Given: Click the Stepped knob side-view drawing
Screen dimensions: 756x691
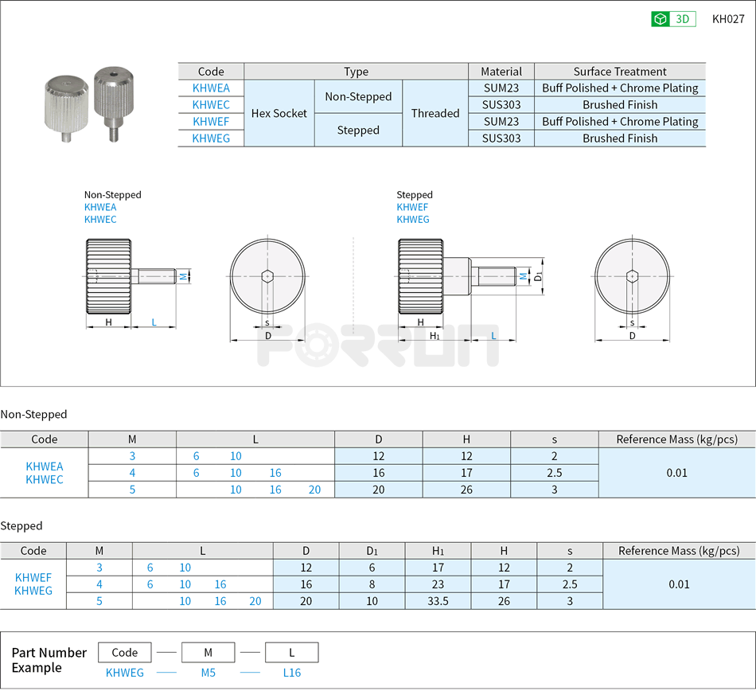Looking at the screenshot, I should [422, 279].
